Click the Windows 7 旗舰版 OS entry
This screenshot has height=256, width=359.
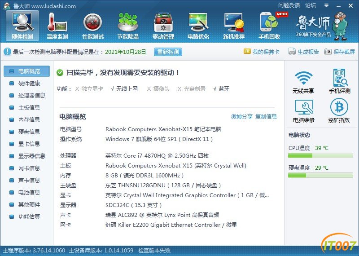point(159,139)
